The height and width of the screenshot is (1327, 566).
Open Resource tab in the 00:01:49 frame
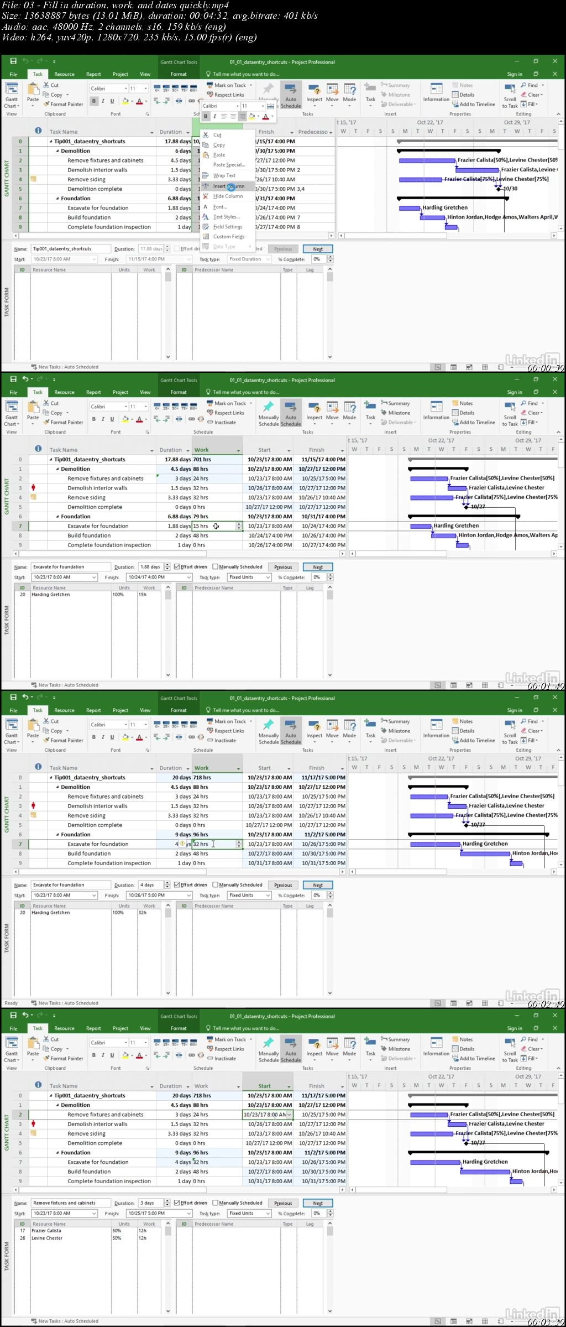tap(64, 392)
